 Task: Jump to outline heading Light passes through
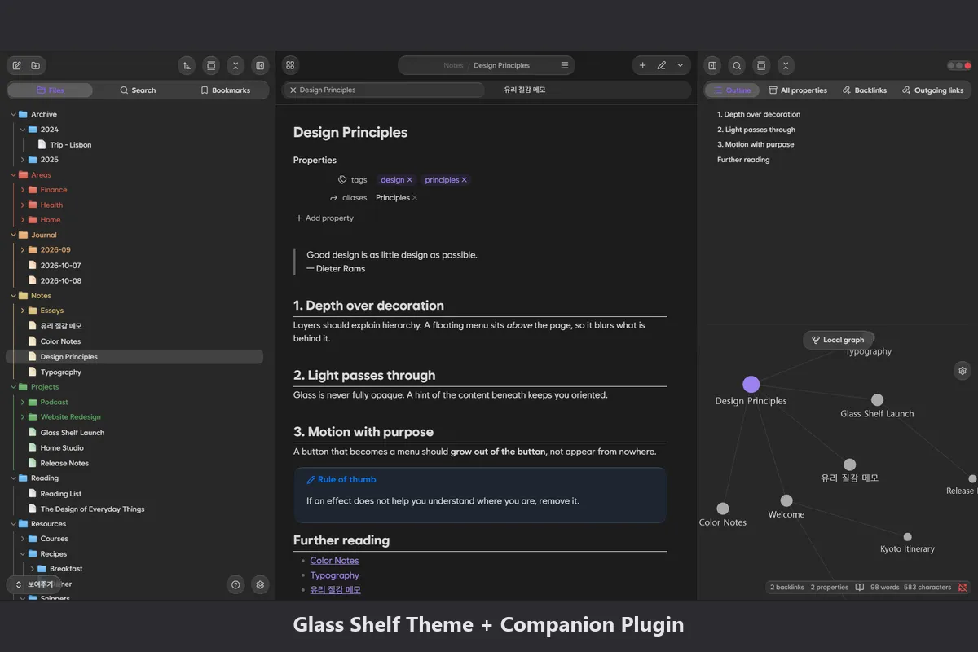point(756,130)
